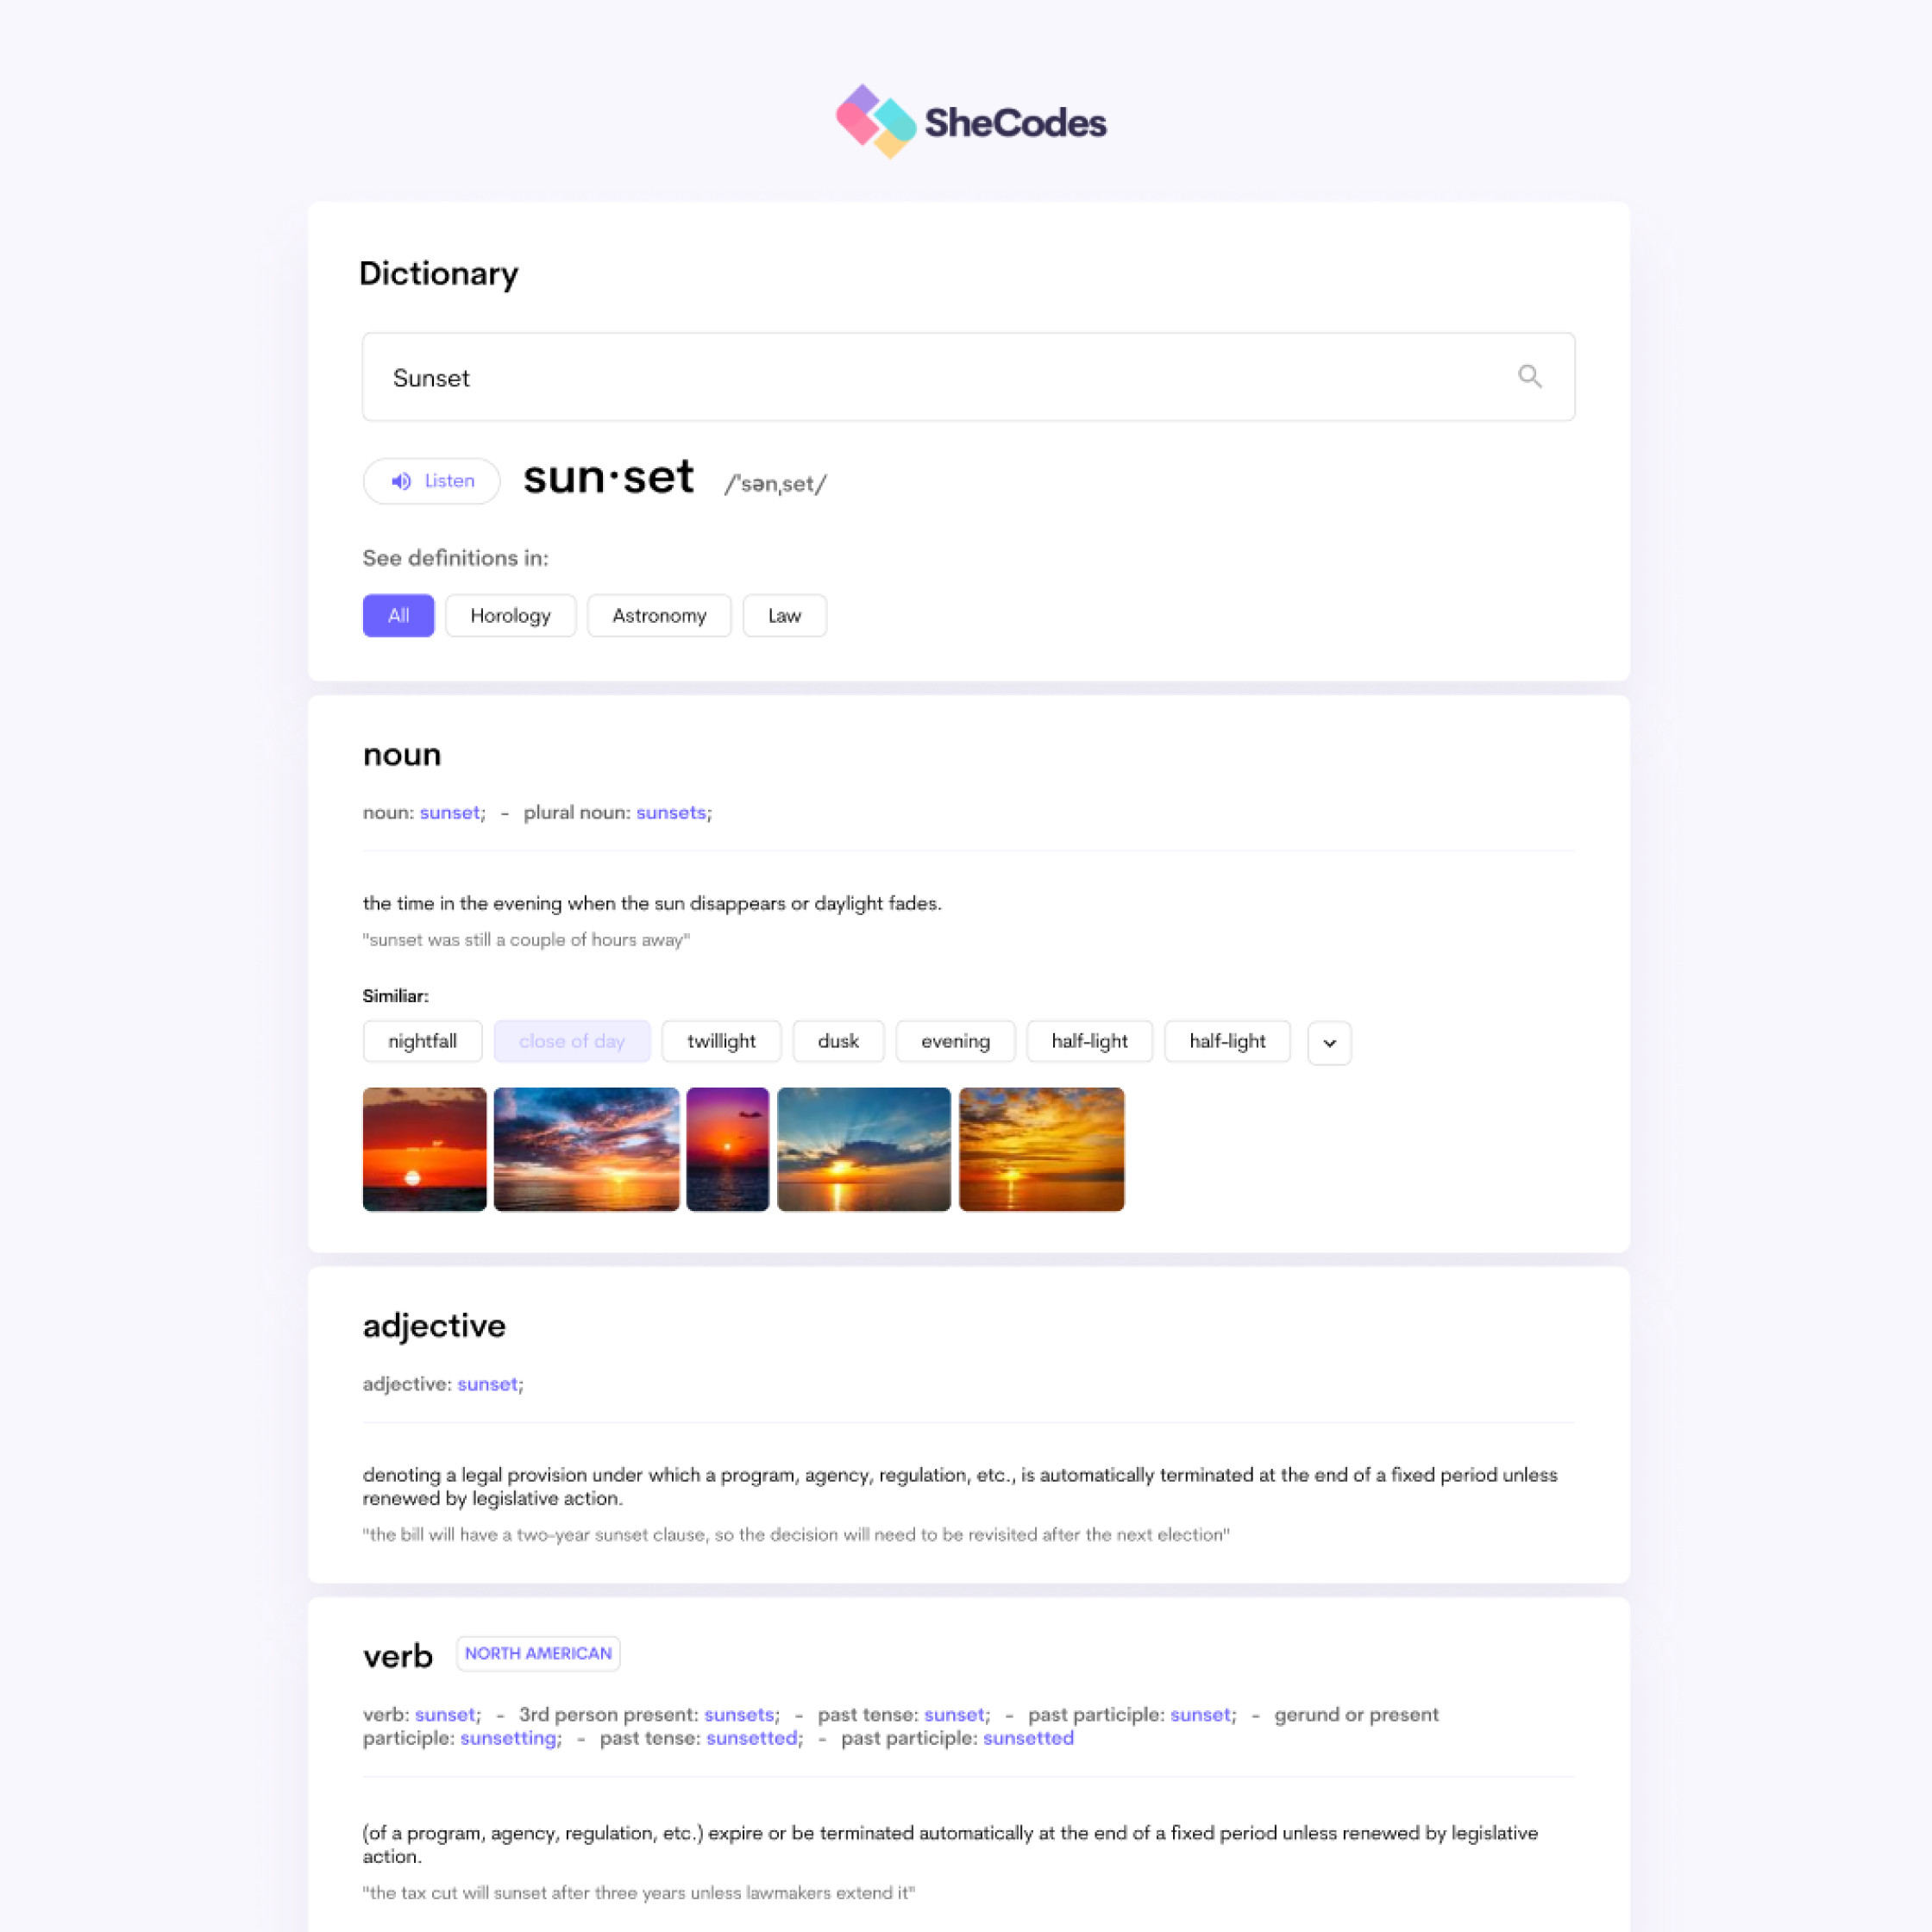Select the Law category filter
1932x1932 pixels.
784,614
